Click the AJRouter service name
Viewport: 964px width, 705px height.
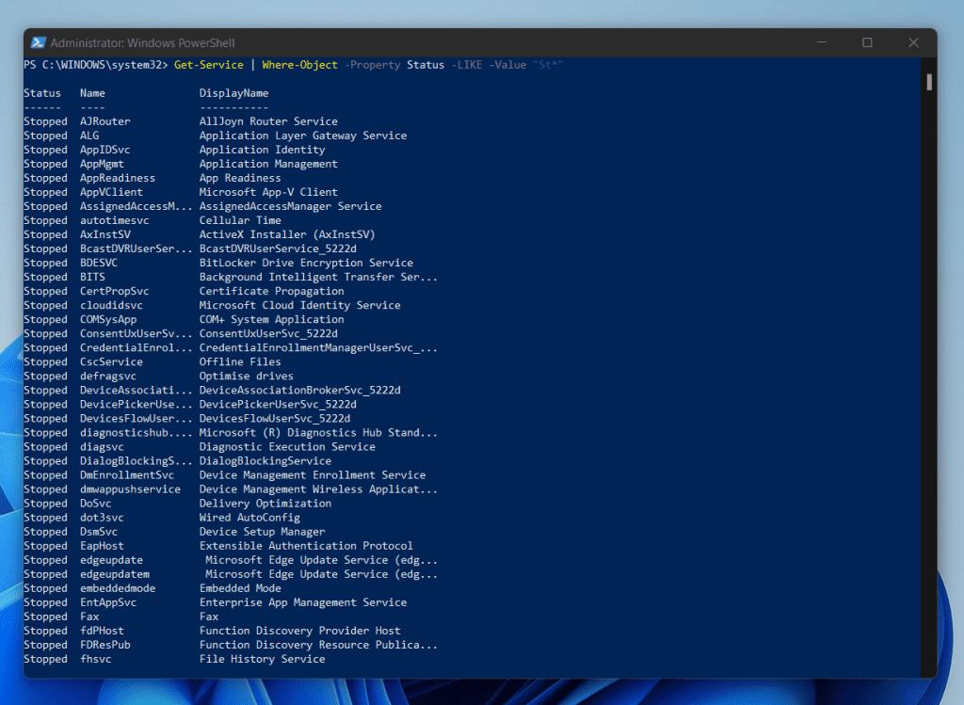105,121
